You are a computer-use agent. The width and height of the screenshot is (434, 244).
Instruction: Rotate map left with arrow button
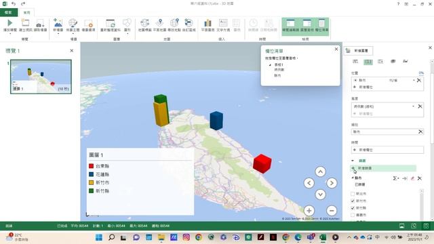click(x=309, y=183)
